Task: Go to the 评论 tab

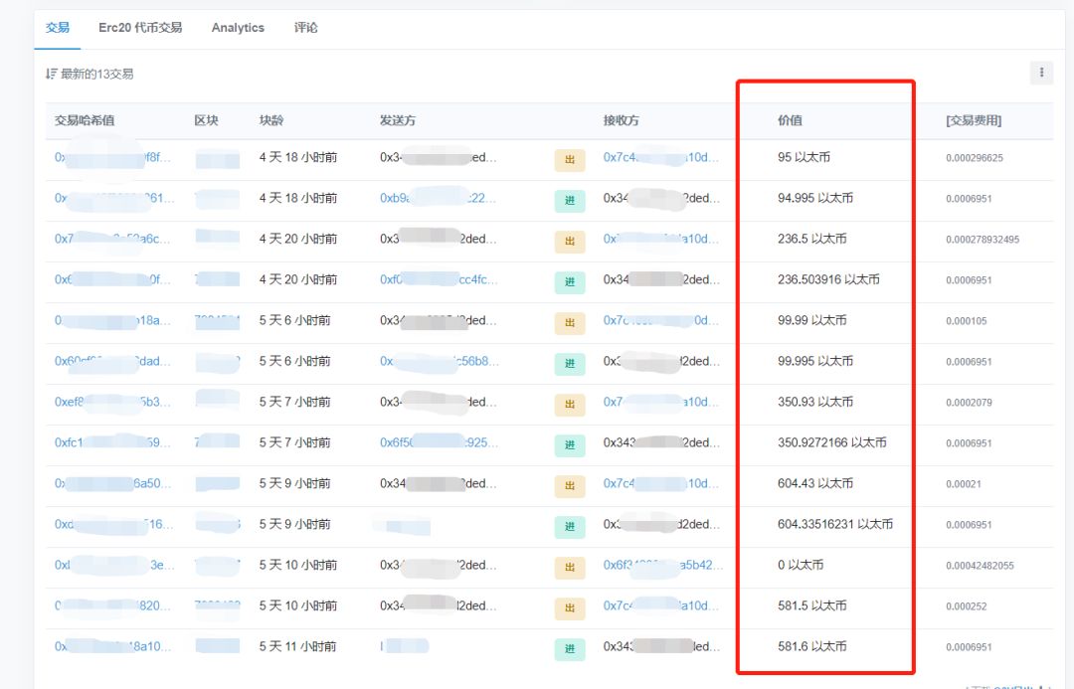Action: 306,28
